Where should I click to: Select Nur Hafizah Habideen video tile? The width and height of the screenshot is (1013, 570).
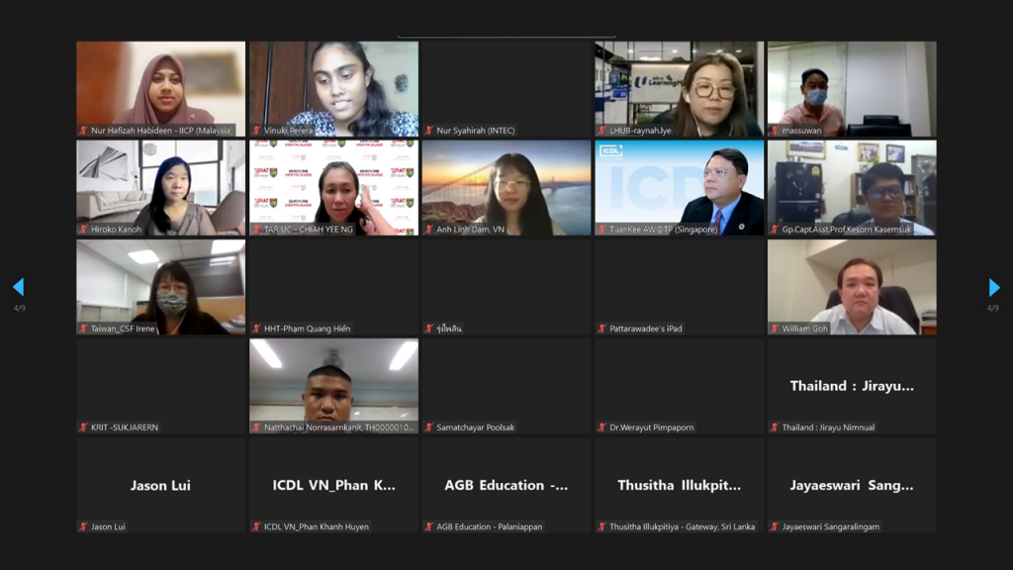[x=161, y=89]
